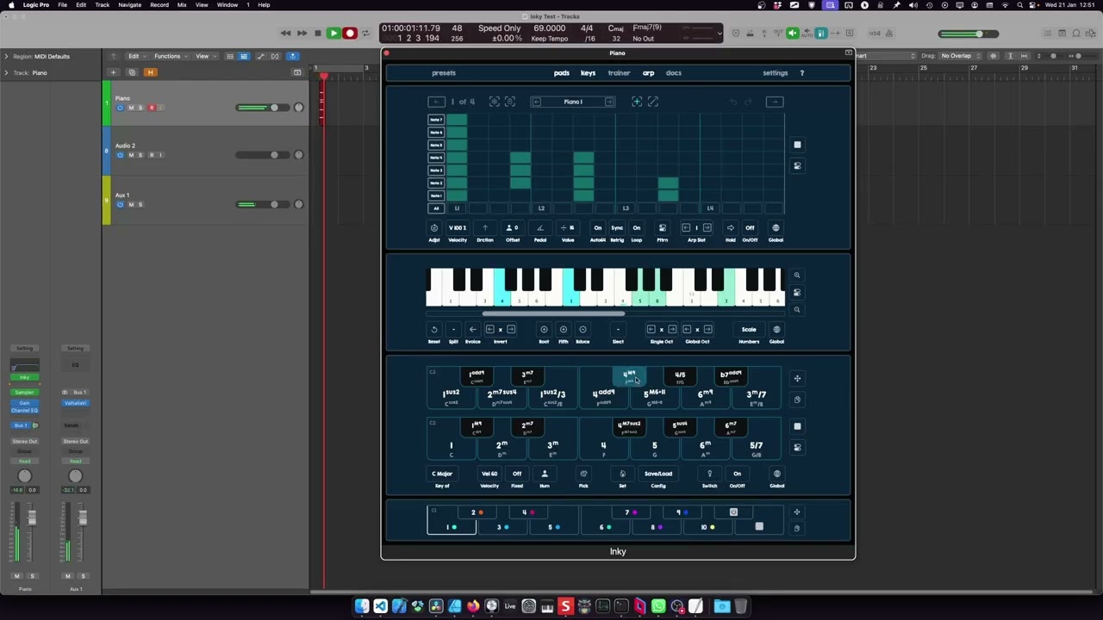Click the keyboard Reset icon
The height and width of the screenshot is (620, 1103).
click(434, 330)
